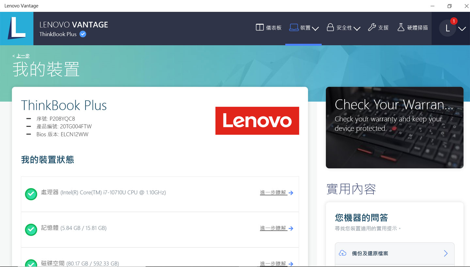Open the 支援 support tab

[x=378, y=28]
